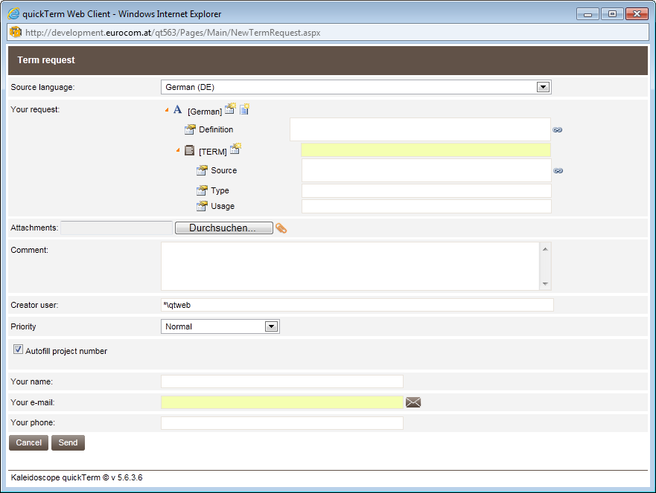656x493 pixels.
Task: Click the Your phone input field
Action: (282, 423)
